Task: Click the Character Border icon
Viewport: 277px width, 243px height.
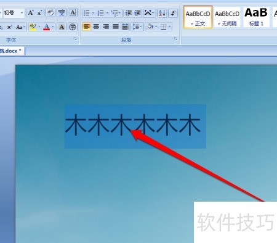Action: point(73,13)
